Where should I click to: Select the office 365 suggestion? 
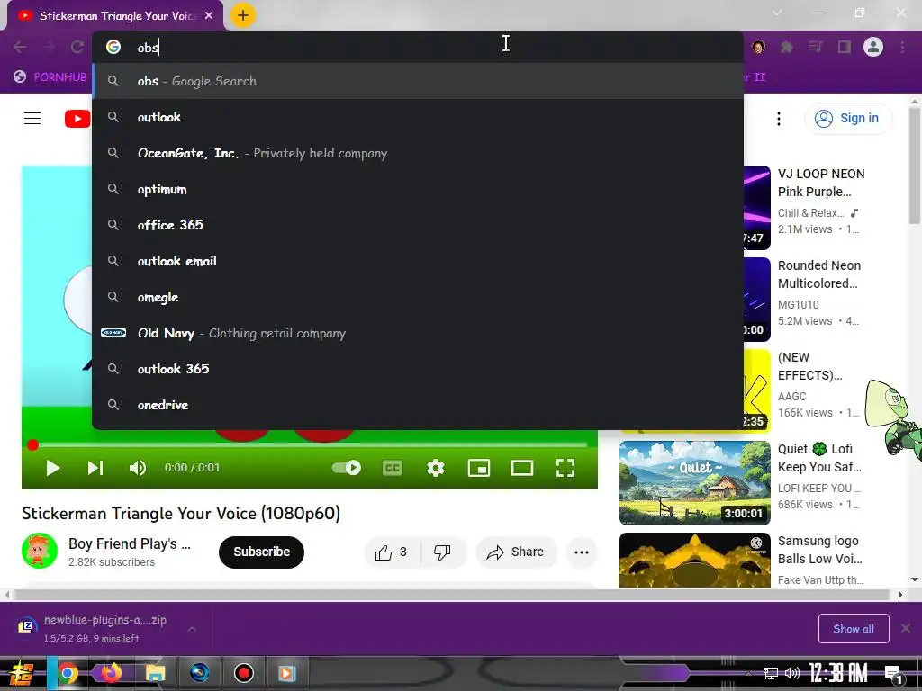pyautogui.click(x=418, y=225)
